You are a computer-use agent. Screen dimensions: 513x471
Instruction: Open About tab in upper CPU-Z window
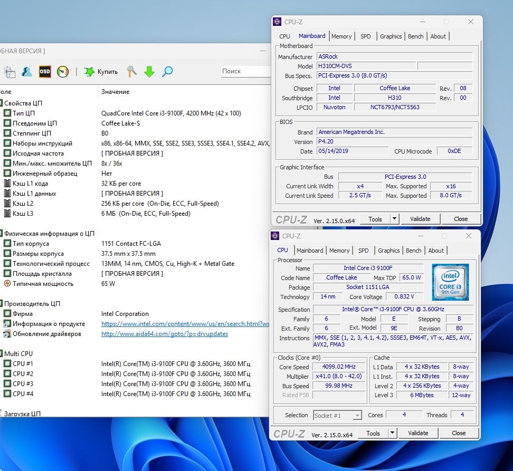[x=438, y=36]
